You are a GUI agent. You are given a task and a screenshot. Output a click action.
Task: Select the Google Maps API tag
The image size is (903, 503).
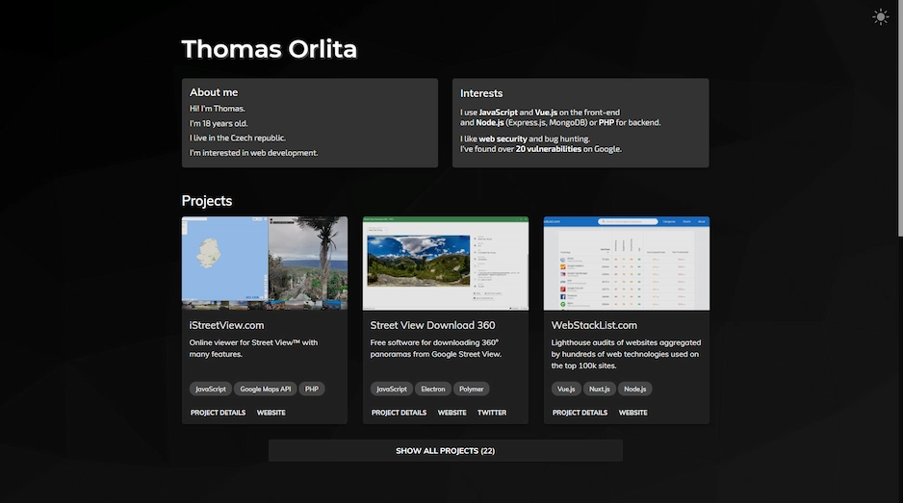265,390
